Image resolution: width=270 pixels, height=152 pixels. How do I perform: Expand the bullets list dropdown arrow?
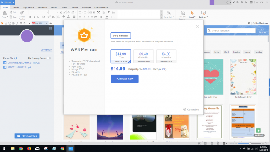[x=82, y=12]
